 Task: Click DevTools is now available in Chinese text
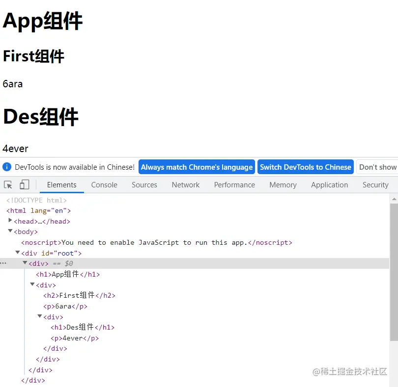[75, 167]
